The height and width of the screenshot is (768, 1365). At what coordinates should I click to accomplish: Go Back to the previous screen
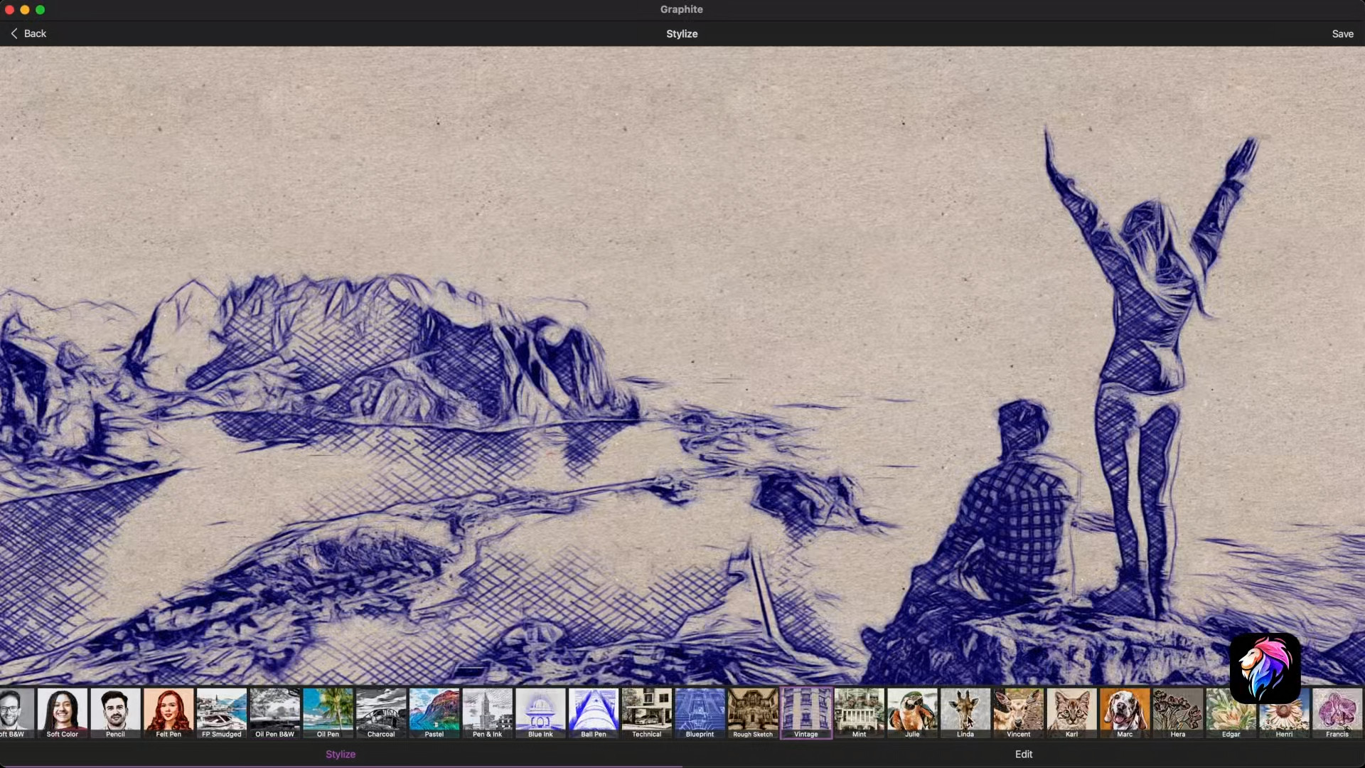[x=27, y=33]
